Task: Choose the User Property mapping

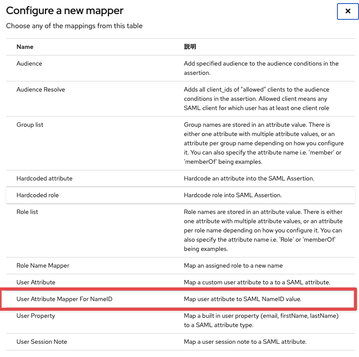Action: (35, 316)
